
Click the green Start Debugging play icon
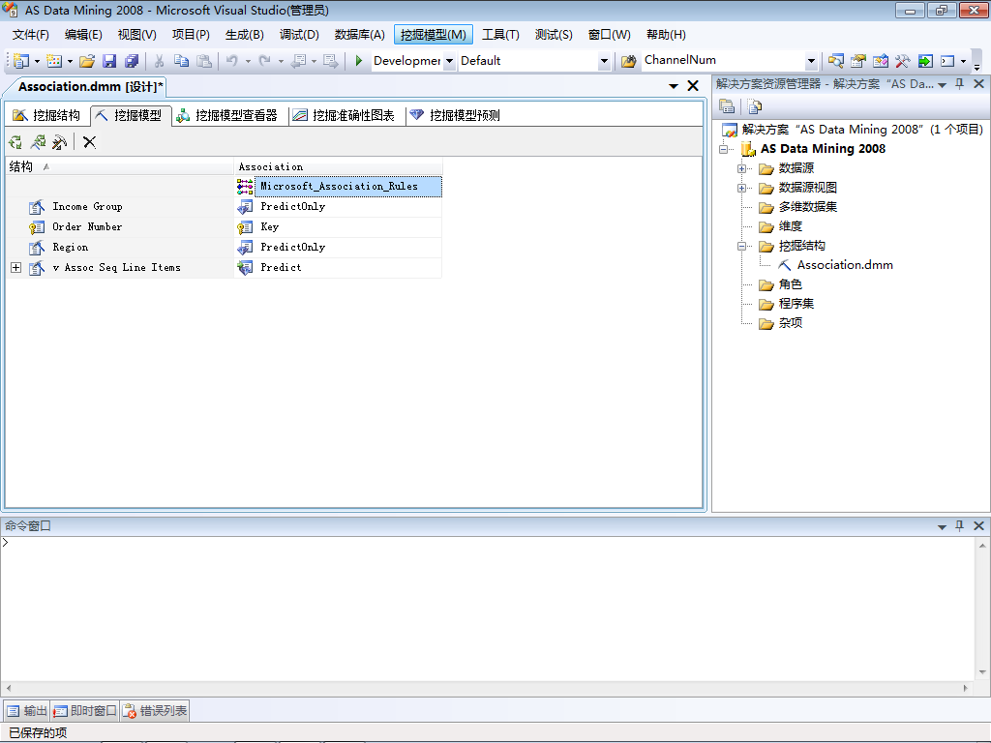pyautogui.click(x=358, y=61)
